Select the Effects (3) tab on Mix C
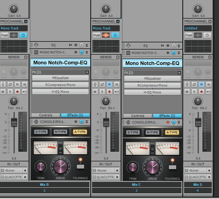This screenshot has width=219, height=199. click(x=167, y=115)
